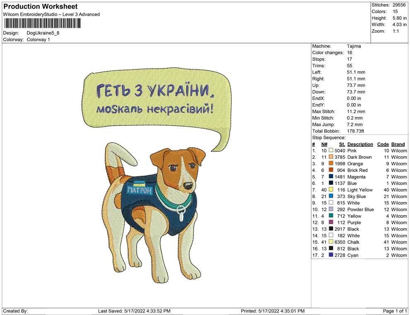The width and height of the screenshot is (410, 315).
Task: Click the Height value '5.80 in'
Action: coord(399,18)
